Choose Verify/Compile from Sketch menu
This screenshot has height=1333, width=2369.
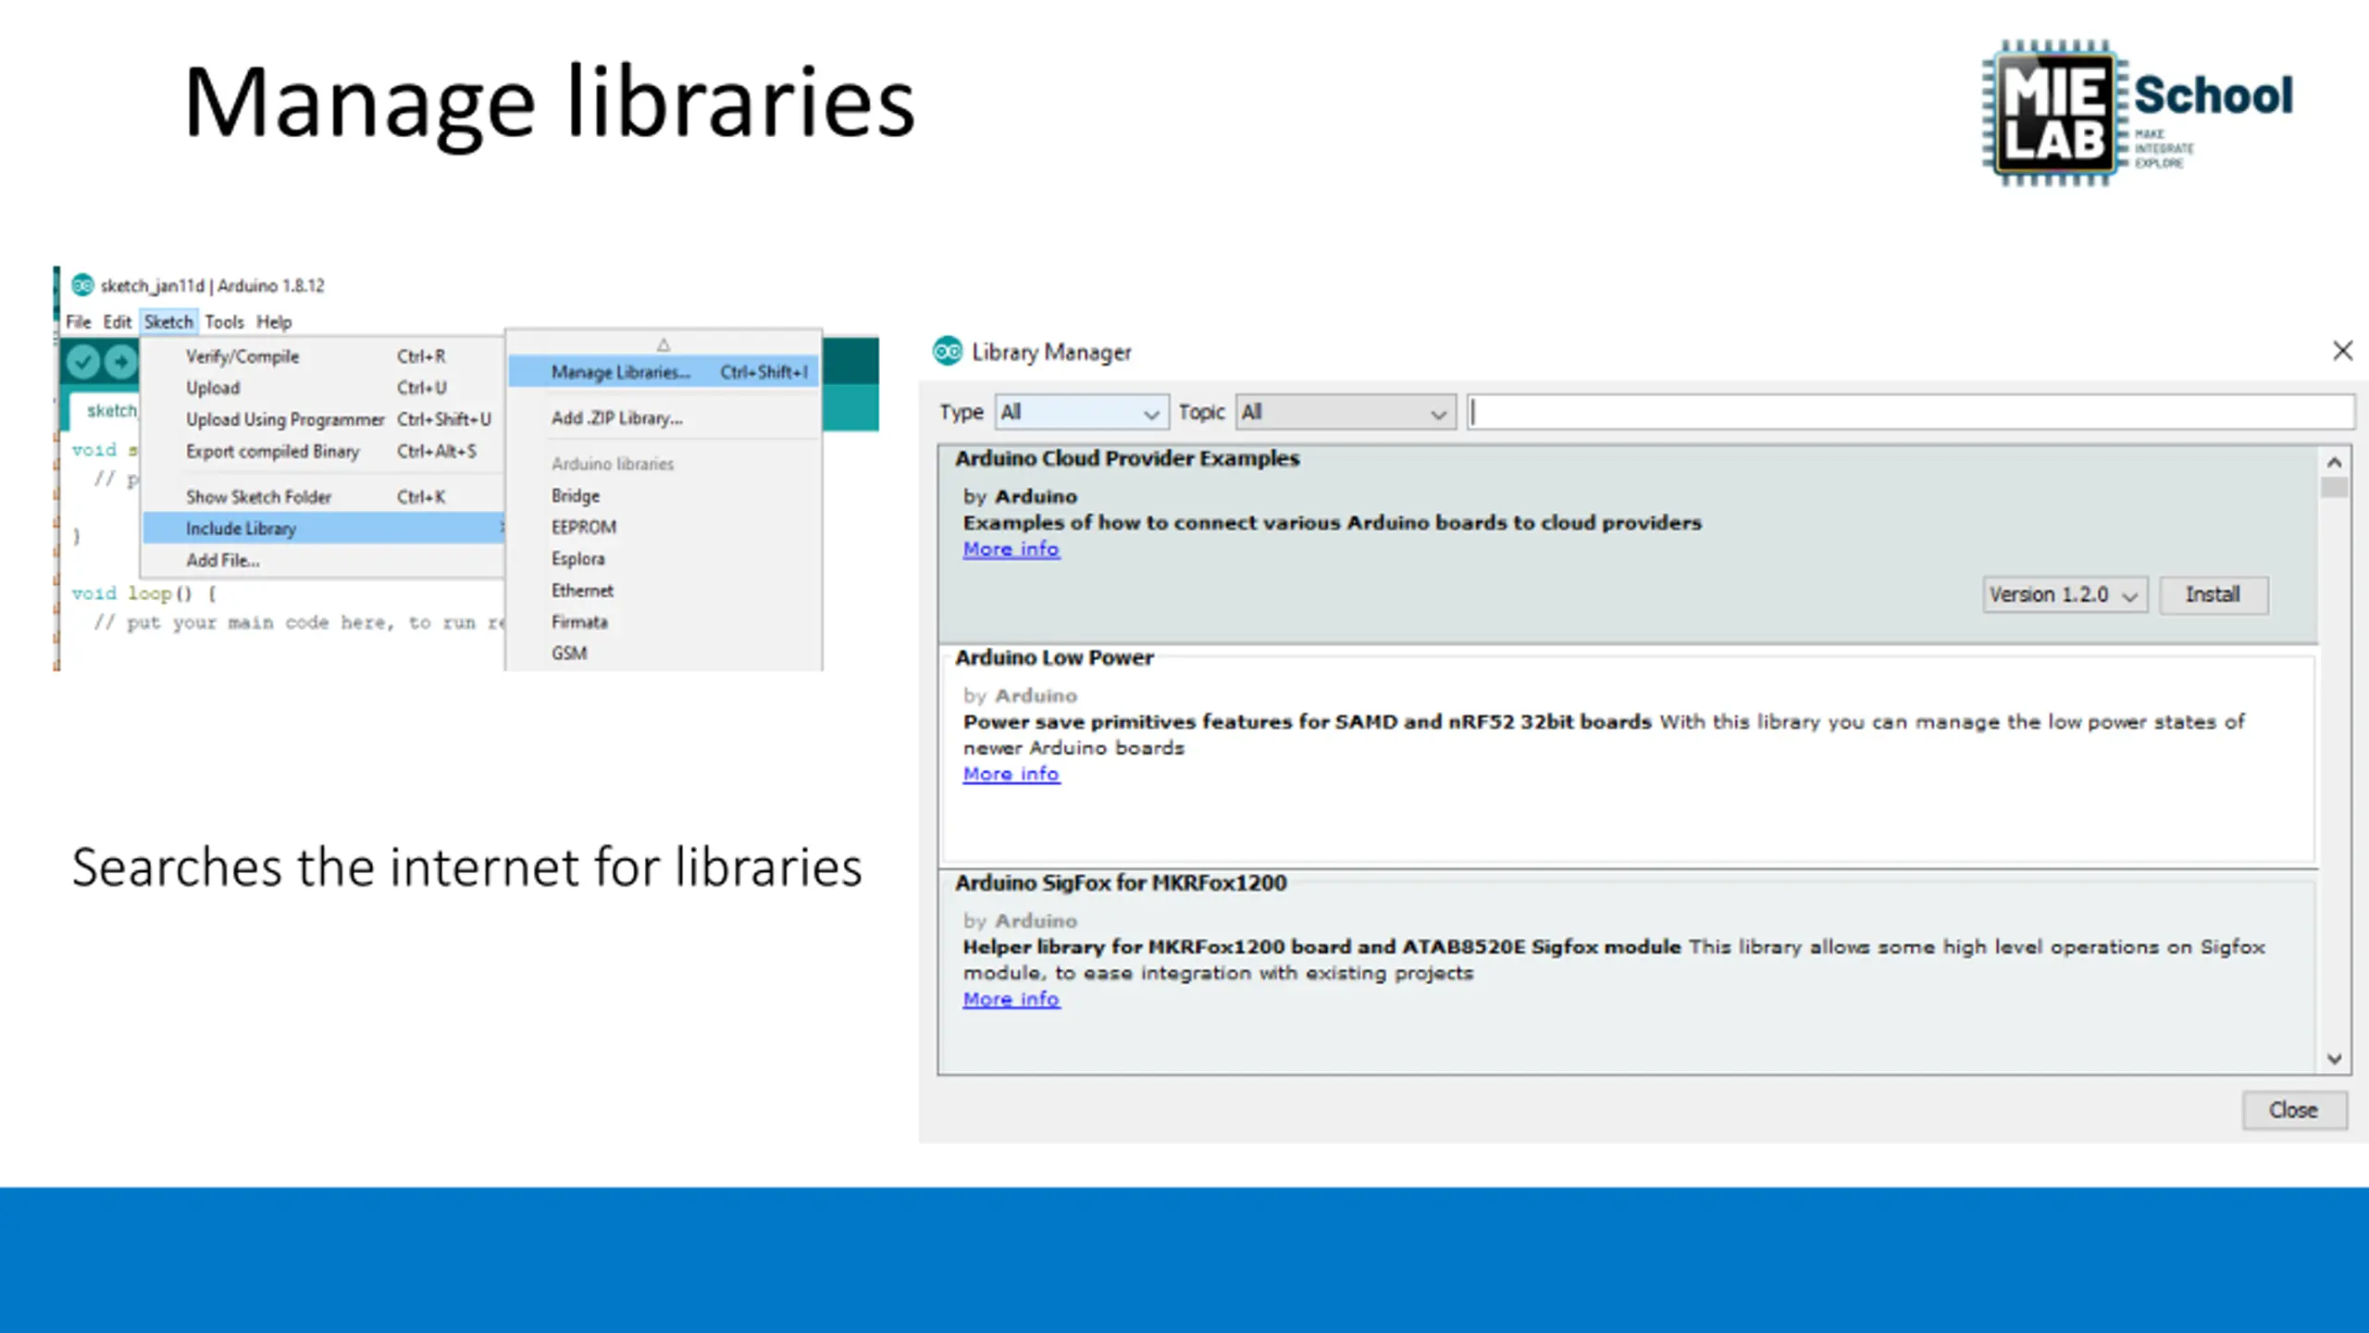(x=324, y=356)
